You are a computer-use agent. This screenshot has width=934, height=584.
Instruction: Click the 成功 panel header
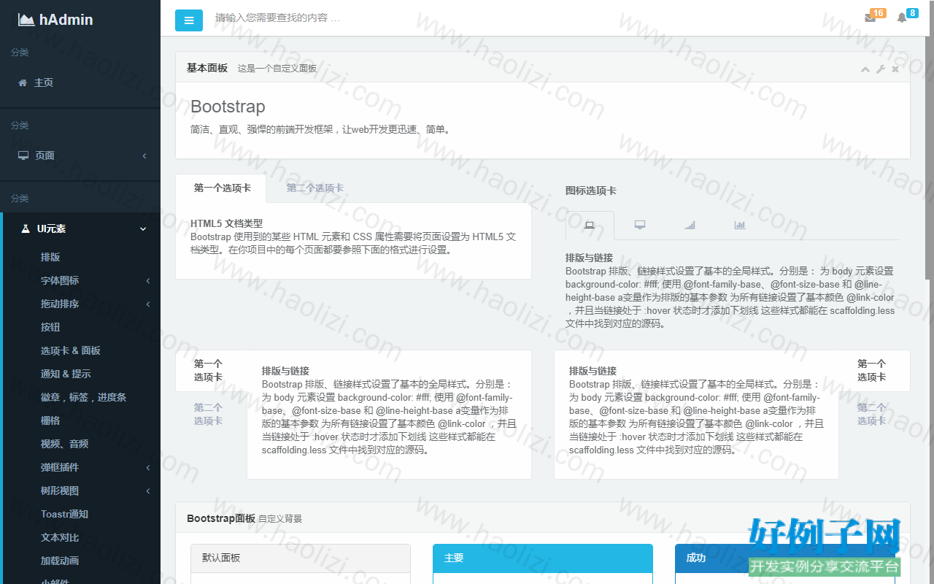pos(785,558)
